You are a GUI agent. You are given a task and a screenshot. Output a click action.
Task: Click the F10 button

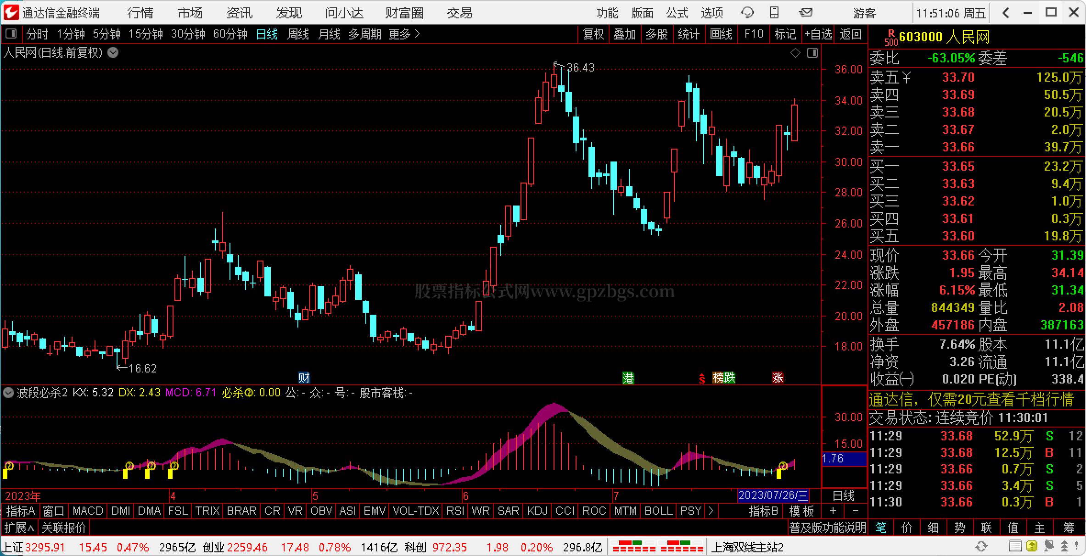(754, 34)
